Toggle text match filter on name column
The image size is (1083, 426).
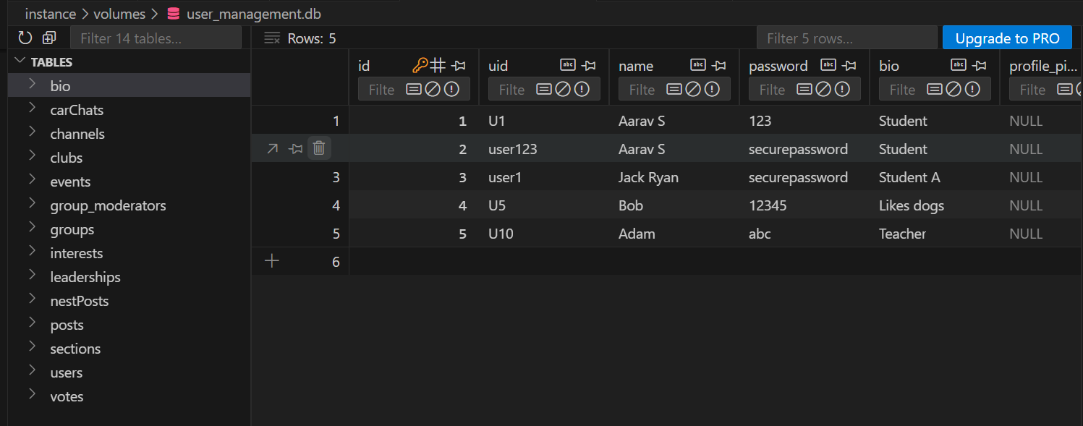[x=674, y=90]
